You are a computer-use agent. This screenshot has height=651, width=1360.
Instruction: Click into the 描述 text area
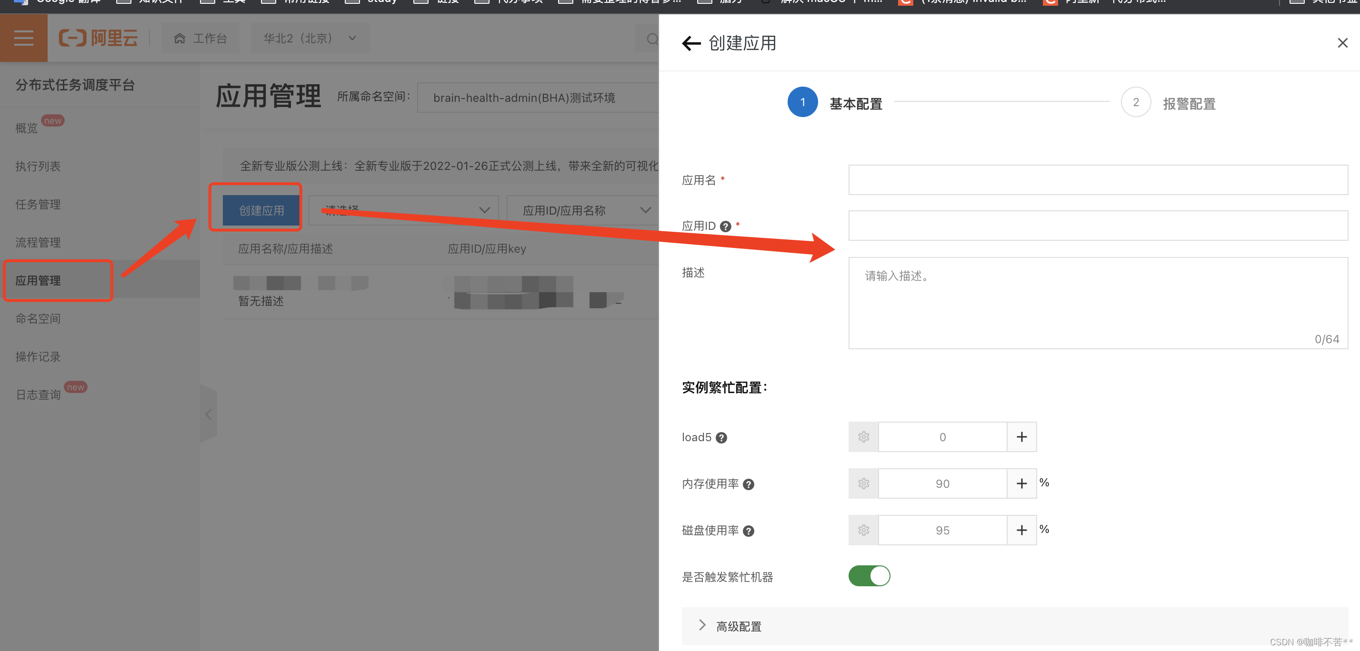[x=1098, y=303]
